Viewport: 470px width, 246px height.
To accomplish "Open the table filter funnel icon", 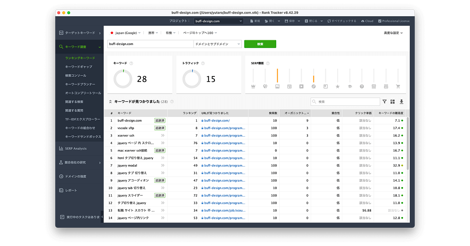I will [384, 102].
